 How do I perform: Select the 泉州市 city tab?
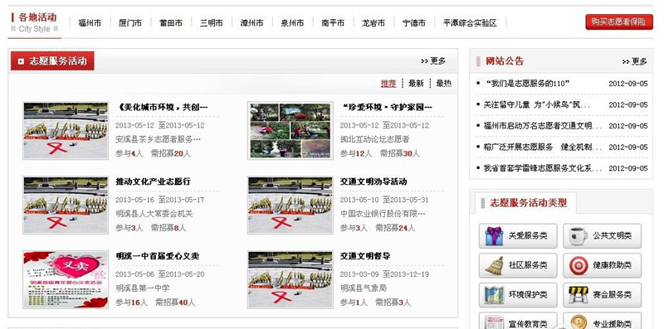[292, 23]
